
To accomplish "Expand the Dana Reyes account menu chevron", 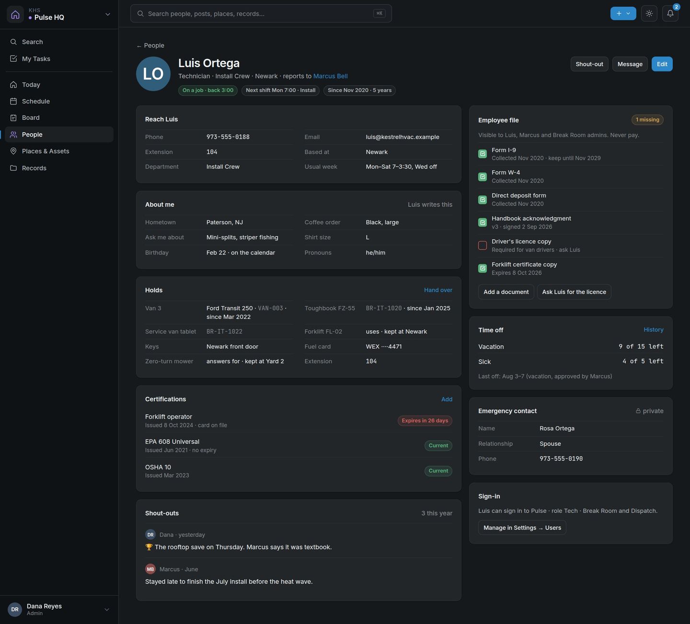I will (107, 610).
